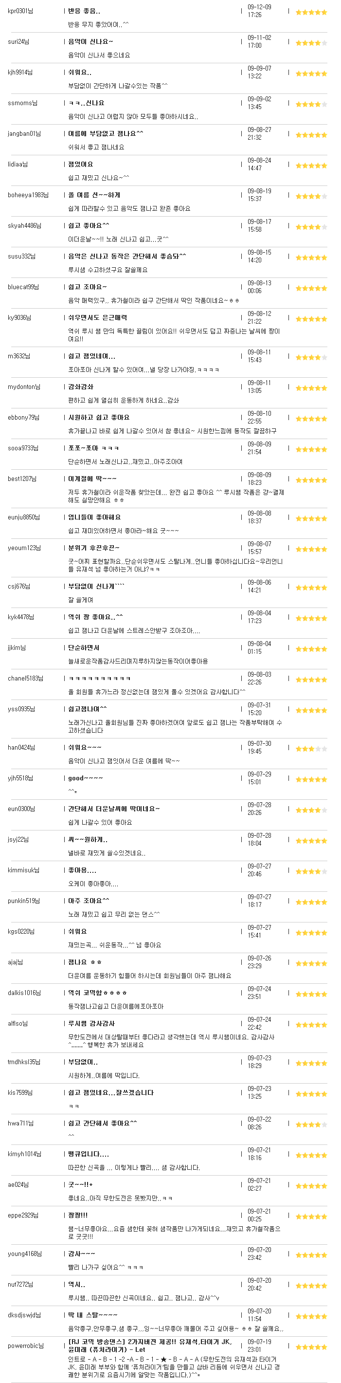Click the star rating on boheeya1983's review

coord(311,196)
